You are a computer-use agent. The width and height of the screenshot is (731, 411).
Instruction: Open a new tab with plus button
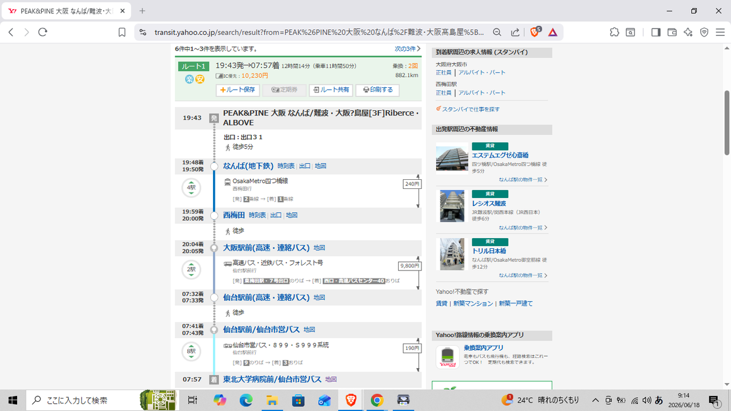142,11
